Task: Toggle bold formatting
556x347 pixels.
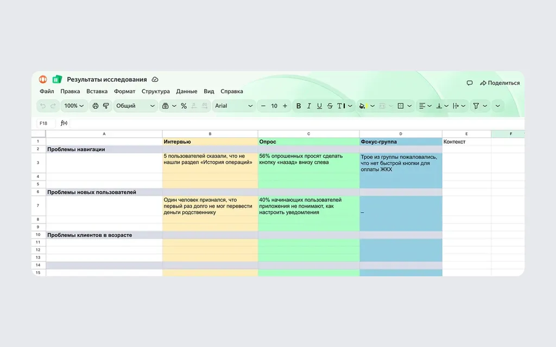Action: (299, 106)
